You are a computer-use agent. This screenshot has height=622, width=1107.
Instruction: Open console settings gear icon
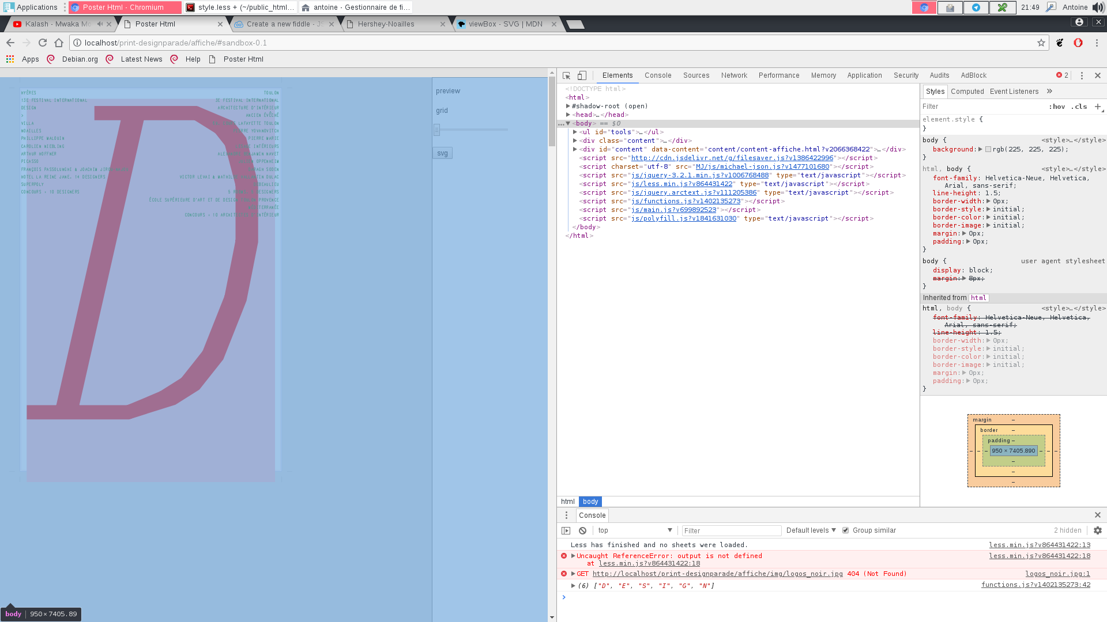click(1097, 530)
